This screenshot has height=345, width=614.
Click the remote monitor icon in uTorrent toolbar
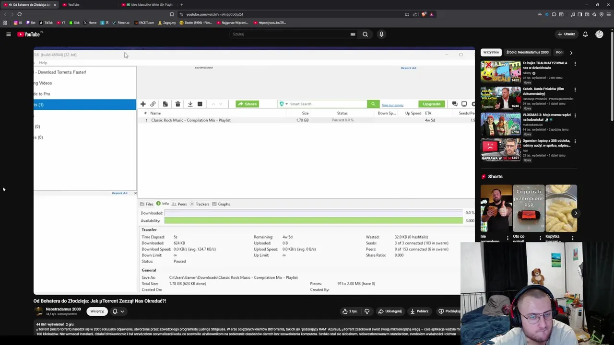[464, 104]
